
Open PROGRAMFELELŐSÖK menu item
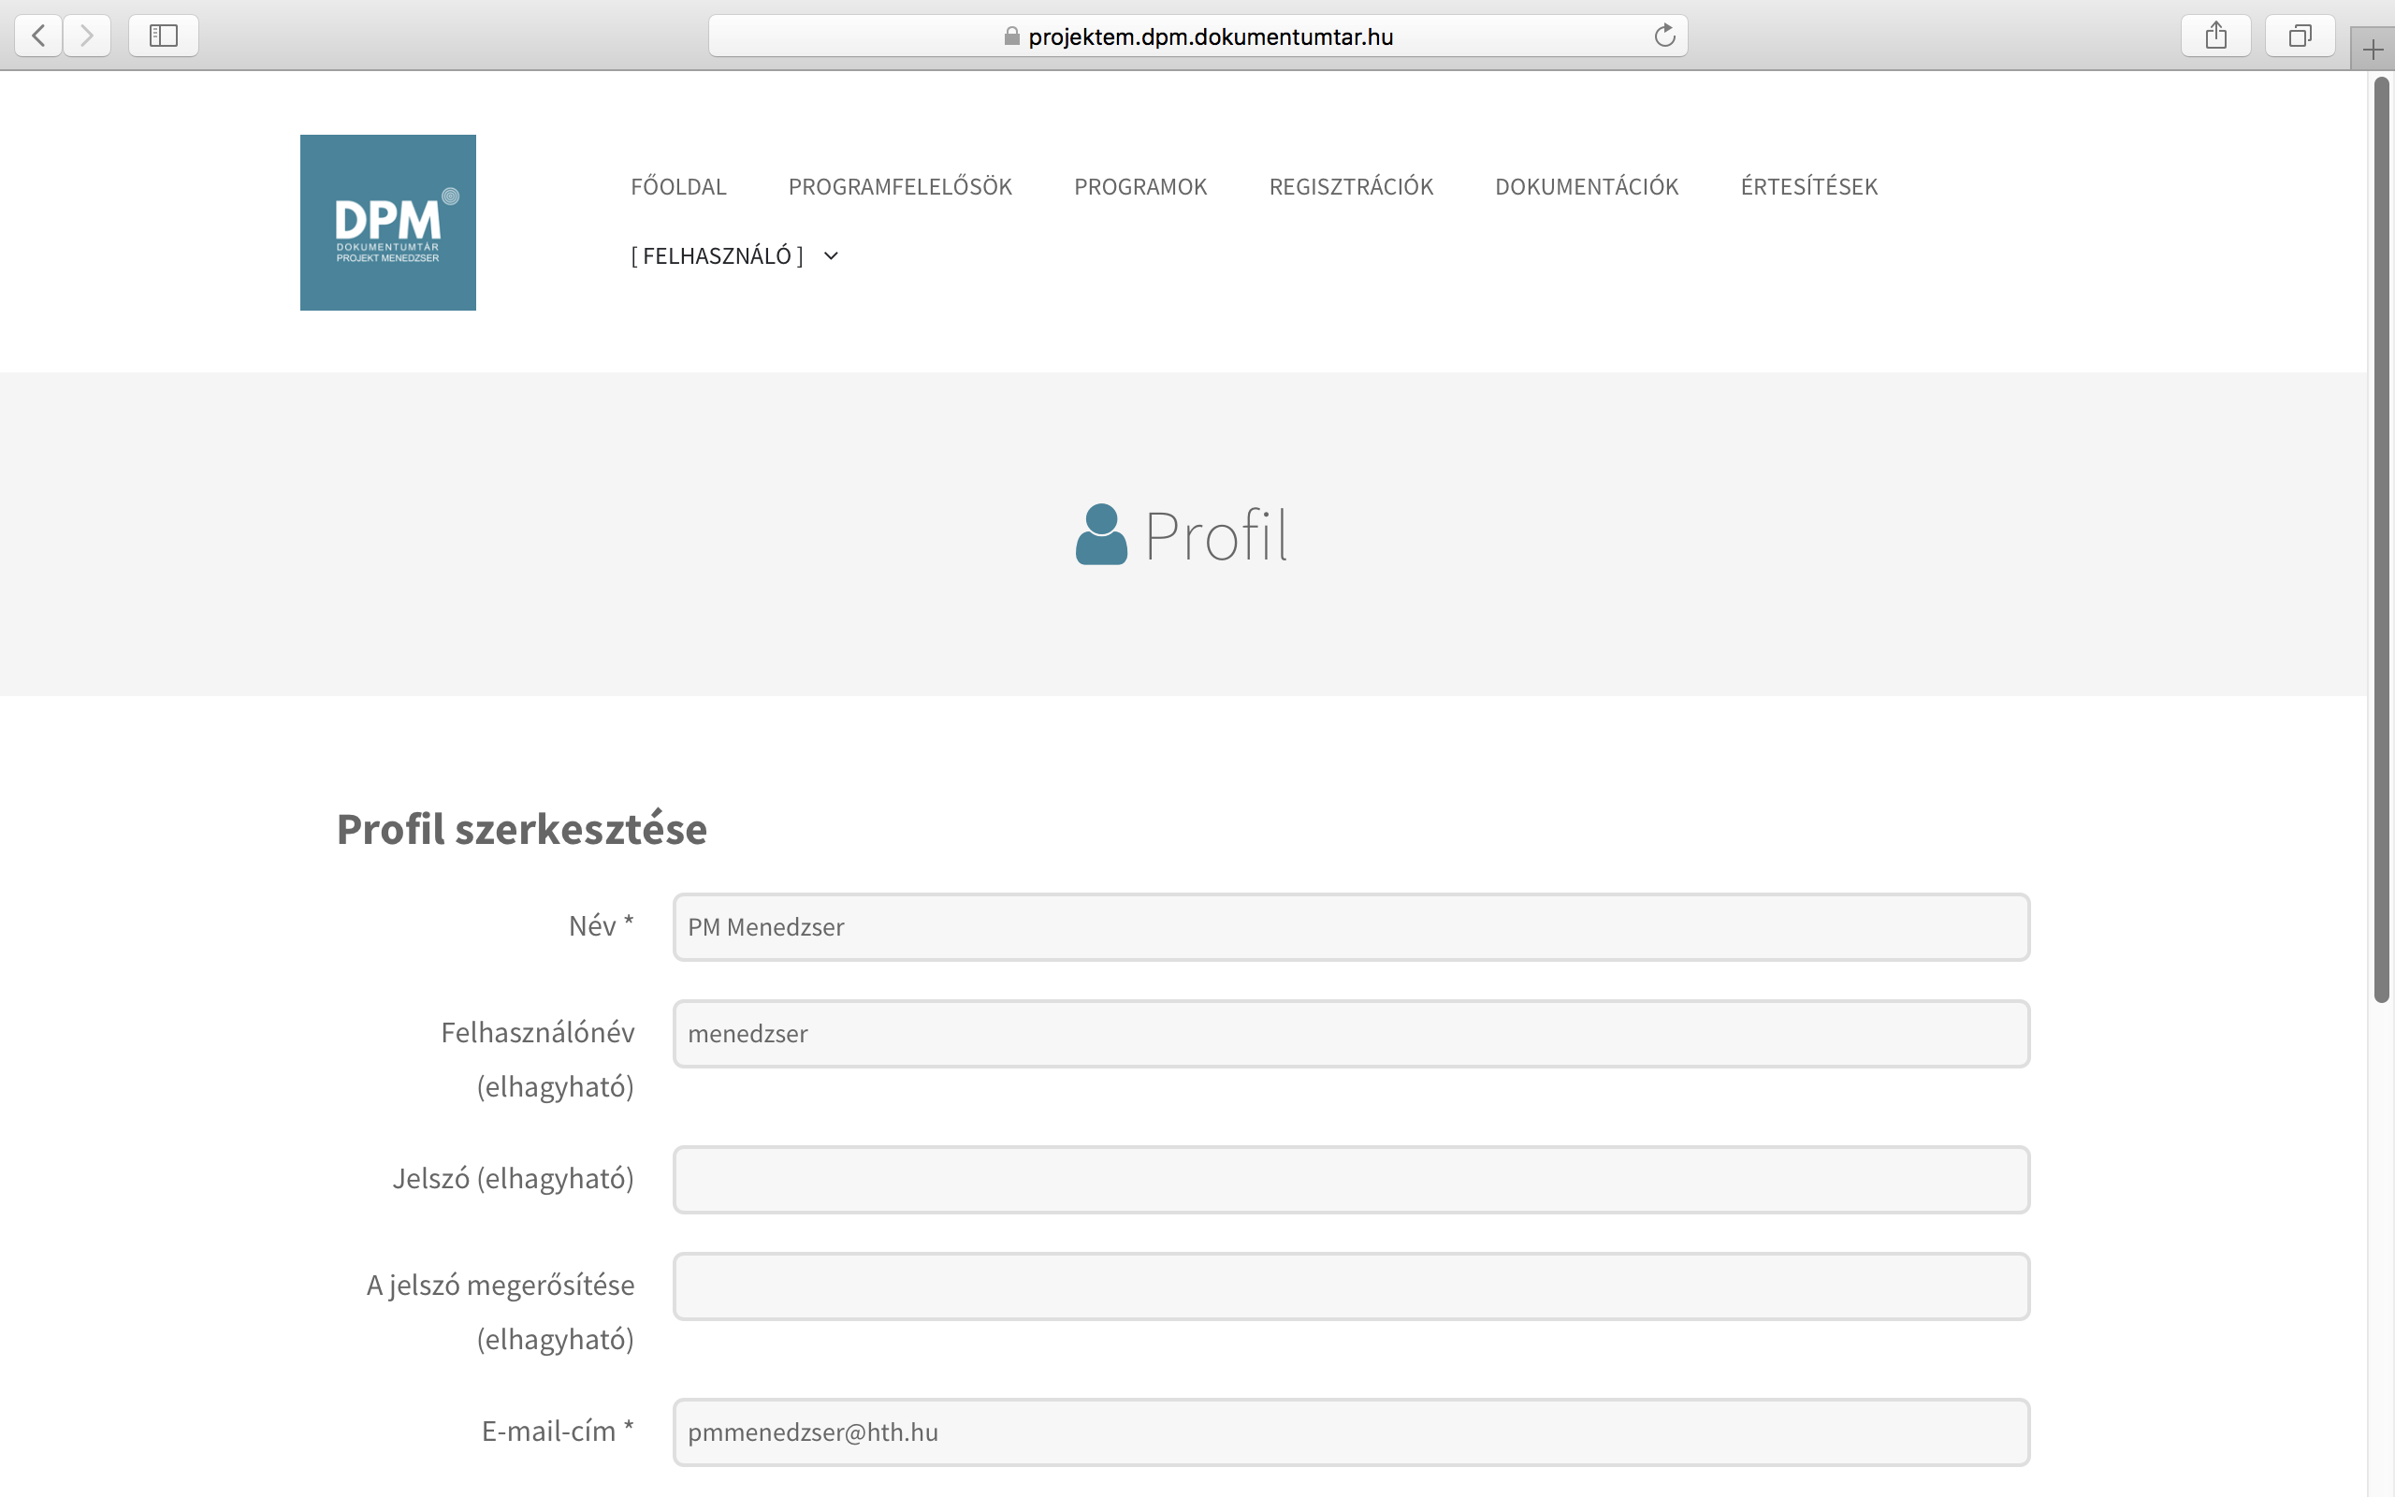point(900,187)
